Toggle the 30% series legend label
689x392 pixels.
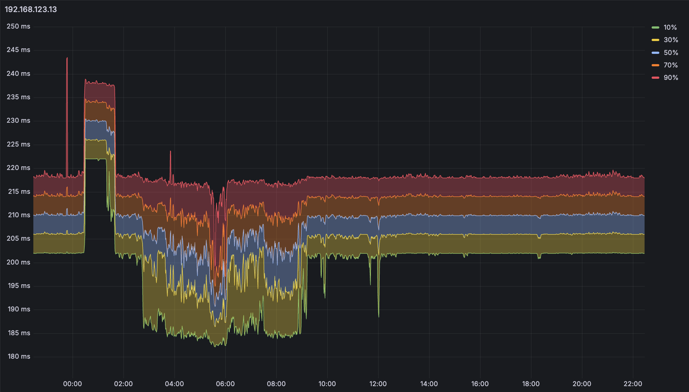coord(671,40)
